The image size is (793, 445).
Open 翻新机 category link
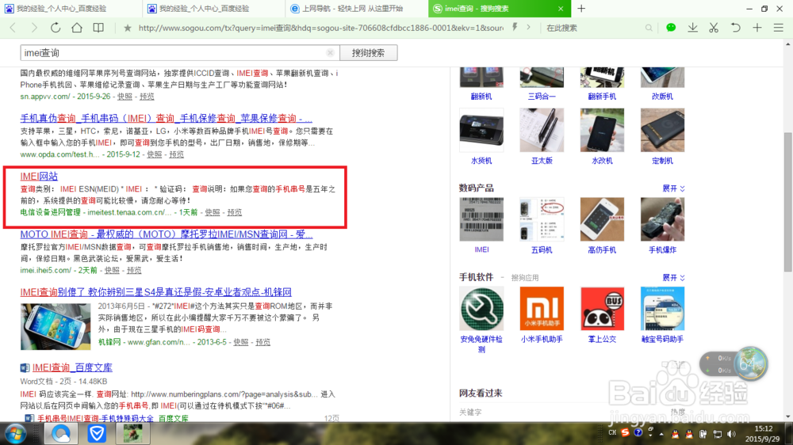(481, 96)
